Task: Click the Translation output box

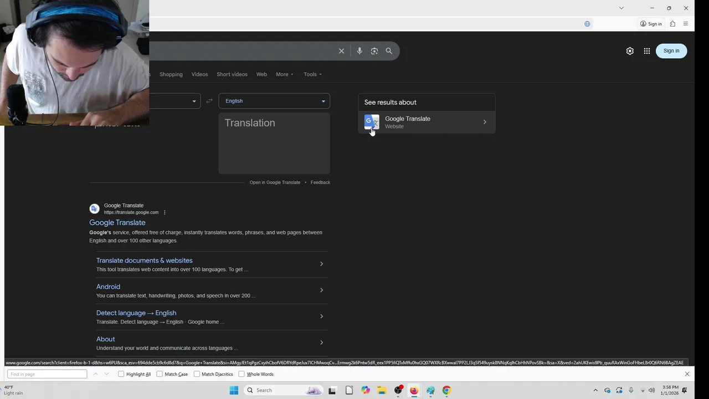Action: coord(274,144)
